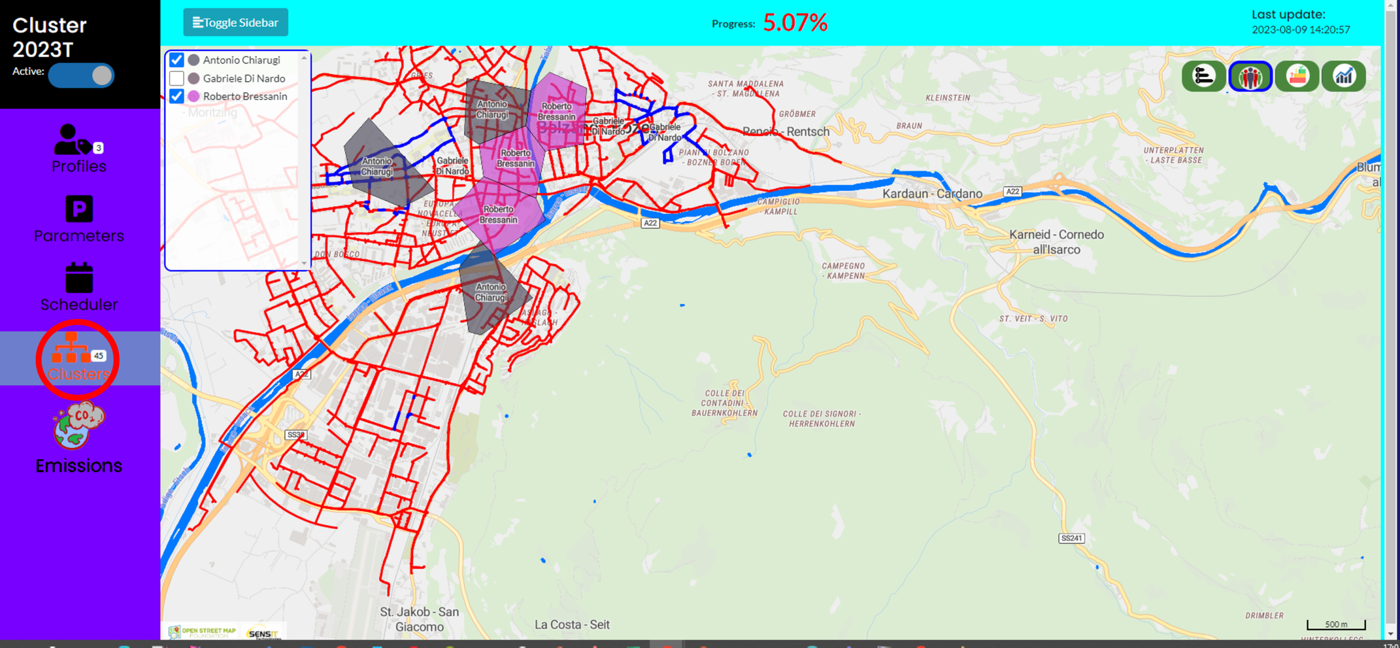Open the Scheduler calendar section
Image resolution: width=1400 pixels, height=648 pixels.
79,288
